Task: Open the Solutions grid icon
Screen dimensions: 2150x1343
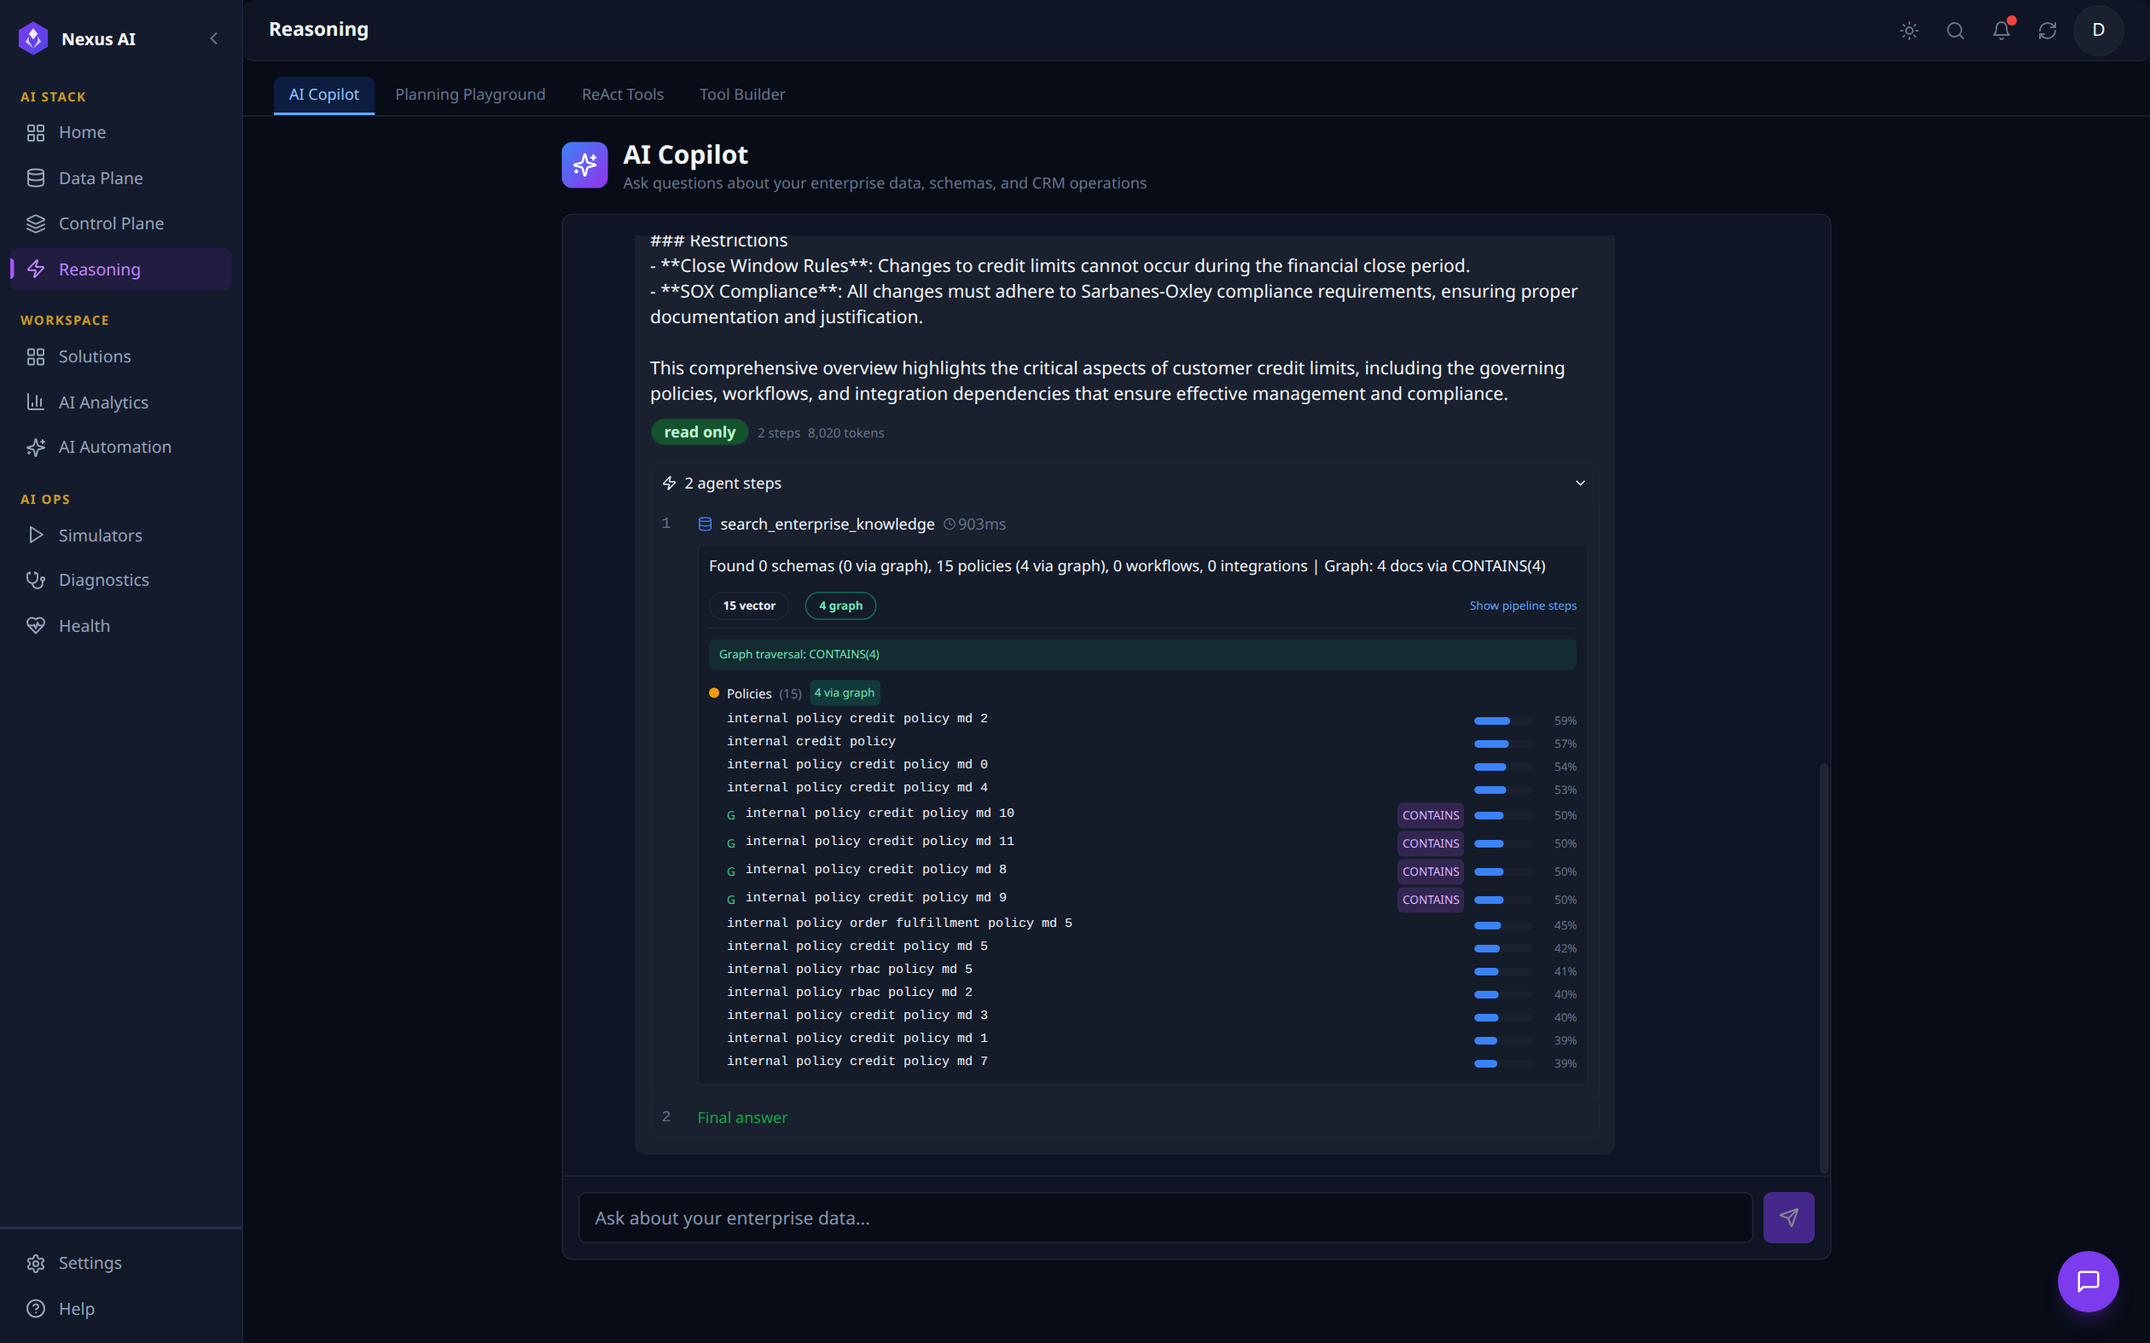Action: [x=36, y=356]
